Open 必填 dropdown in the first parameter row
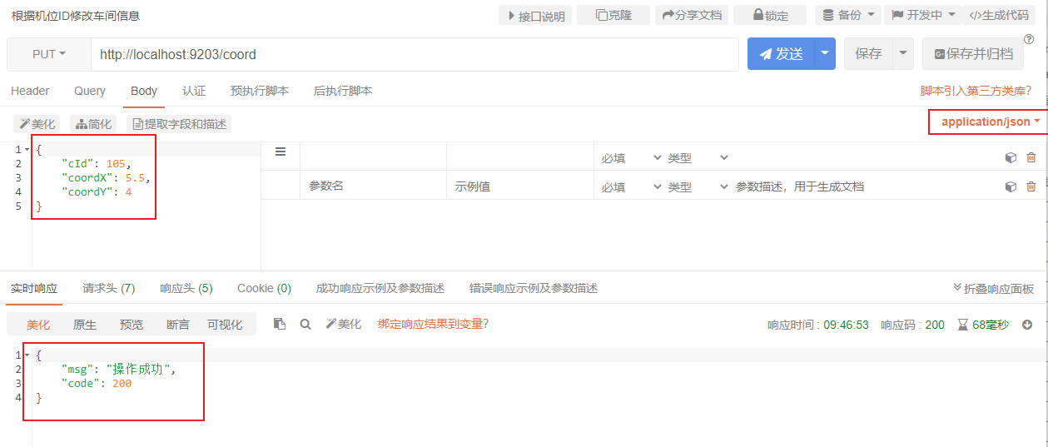The width and height of the screenshot is (1048, 447). click(630, 157)
